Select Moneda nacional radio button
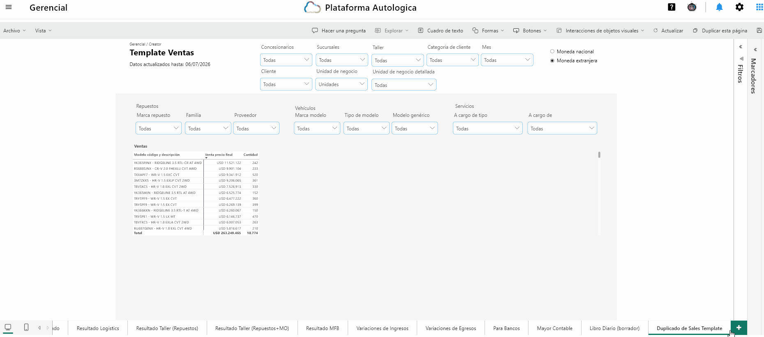 click(x=552, y=51)
